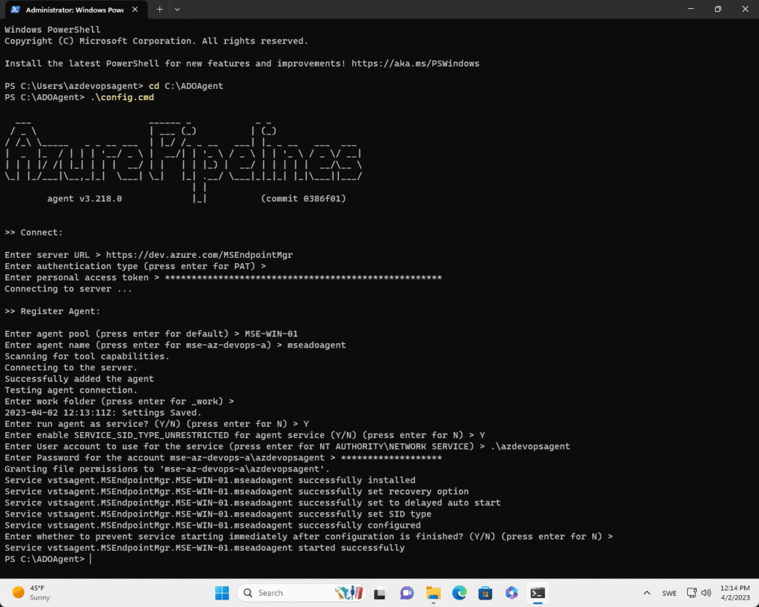This screenshot has height=607, width=759.
Task: Click the service "successfully configured" line
Action: (213, 525)
